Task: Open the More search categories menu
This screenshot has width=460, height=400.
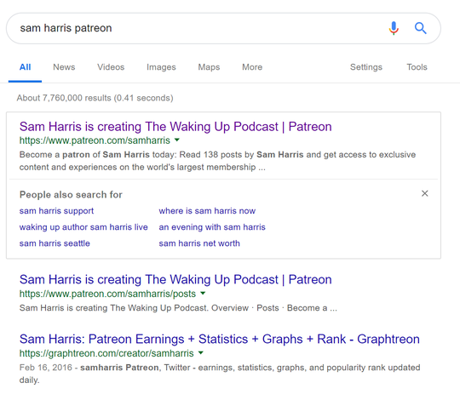Action: pyautogui.click(x=252, y=67)
